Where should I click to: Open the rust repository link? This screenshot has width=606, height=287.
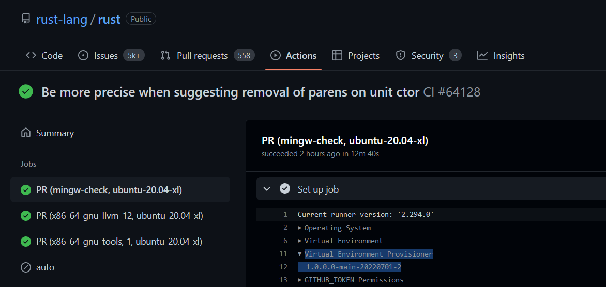[110, 19]
